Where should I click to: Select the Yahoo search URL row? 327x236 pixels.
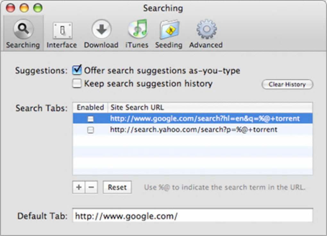(x=194, y=130)
